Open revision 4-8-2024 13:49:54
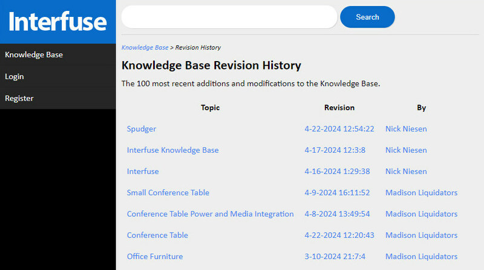484x270 pixels. pyautogui.click(x=337, y=214)
